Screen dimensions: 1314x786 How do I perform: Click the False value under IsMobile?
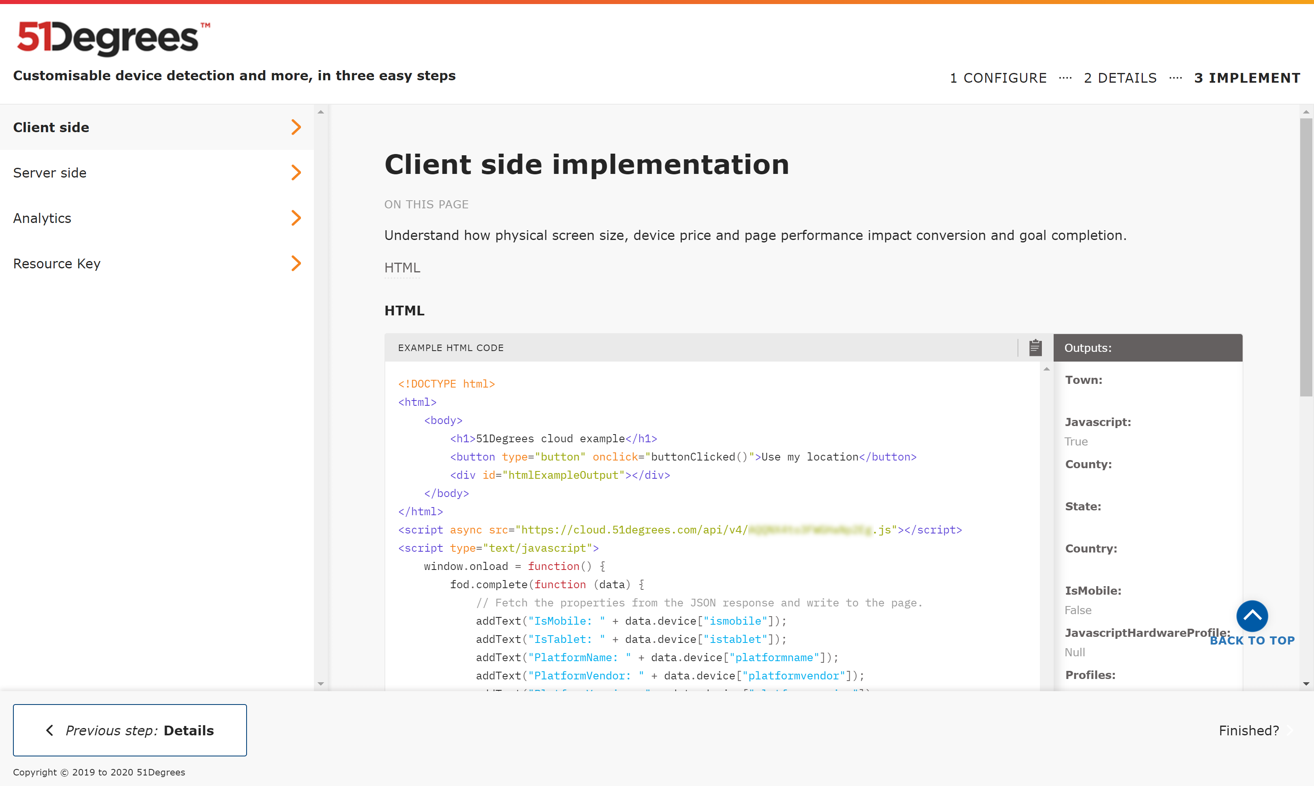tap(1078, 610)
